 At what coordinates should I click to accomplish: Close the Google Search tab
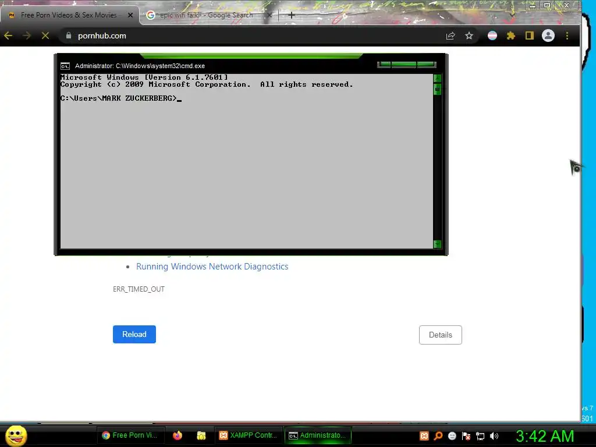[269, 15]
